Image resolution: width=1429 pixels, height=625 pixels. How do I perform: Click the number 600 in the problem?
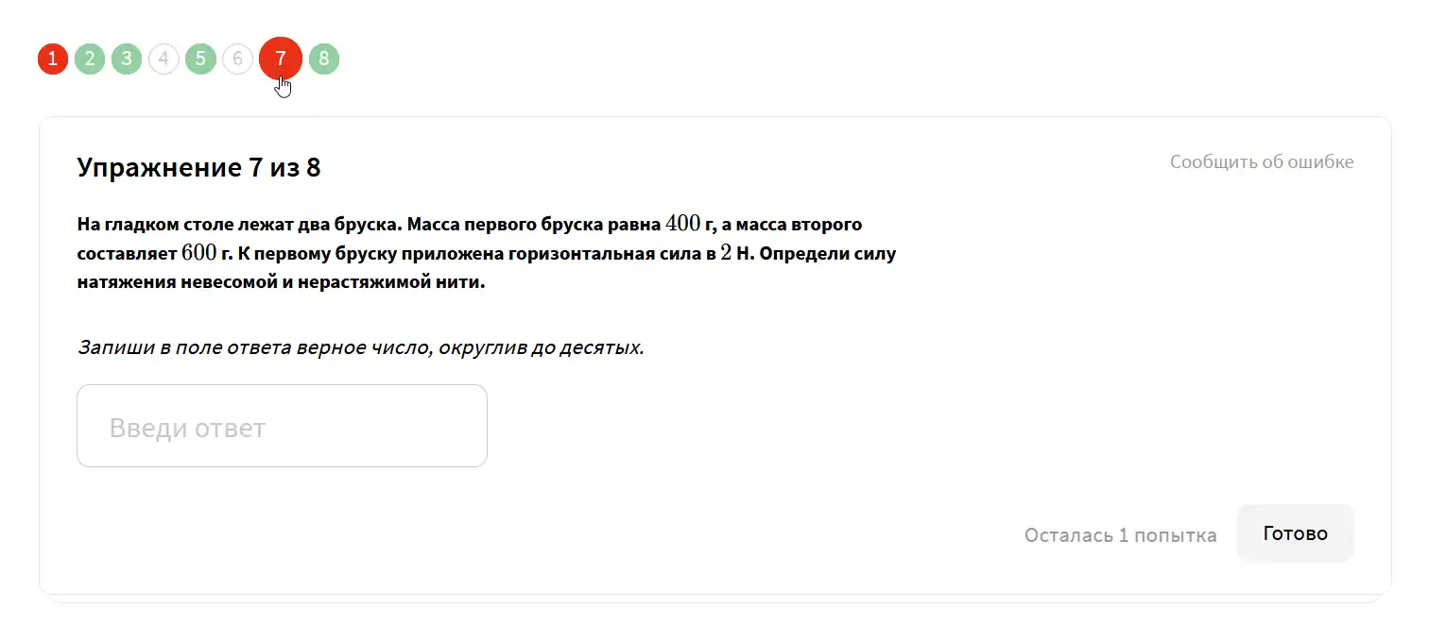[199, 253]
